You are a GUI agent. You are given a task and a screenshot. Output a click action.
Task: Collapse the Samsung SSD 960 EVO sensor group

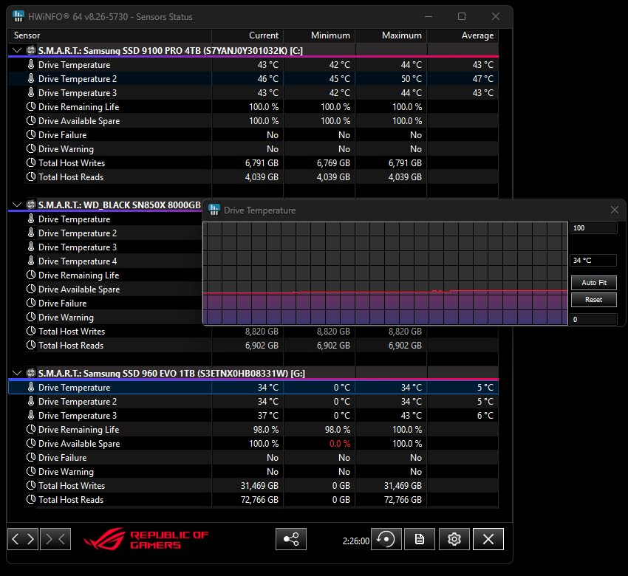pyautogui.click(x=17, y=373)
